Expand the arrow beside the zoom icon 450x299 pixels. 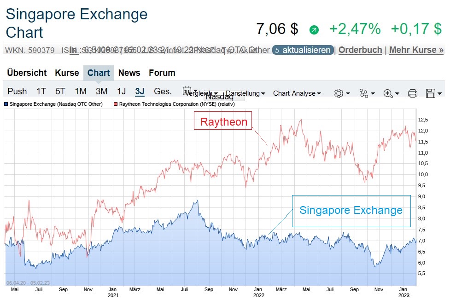[x=397, y=94]
